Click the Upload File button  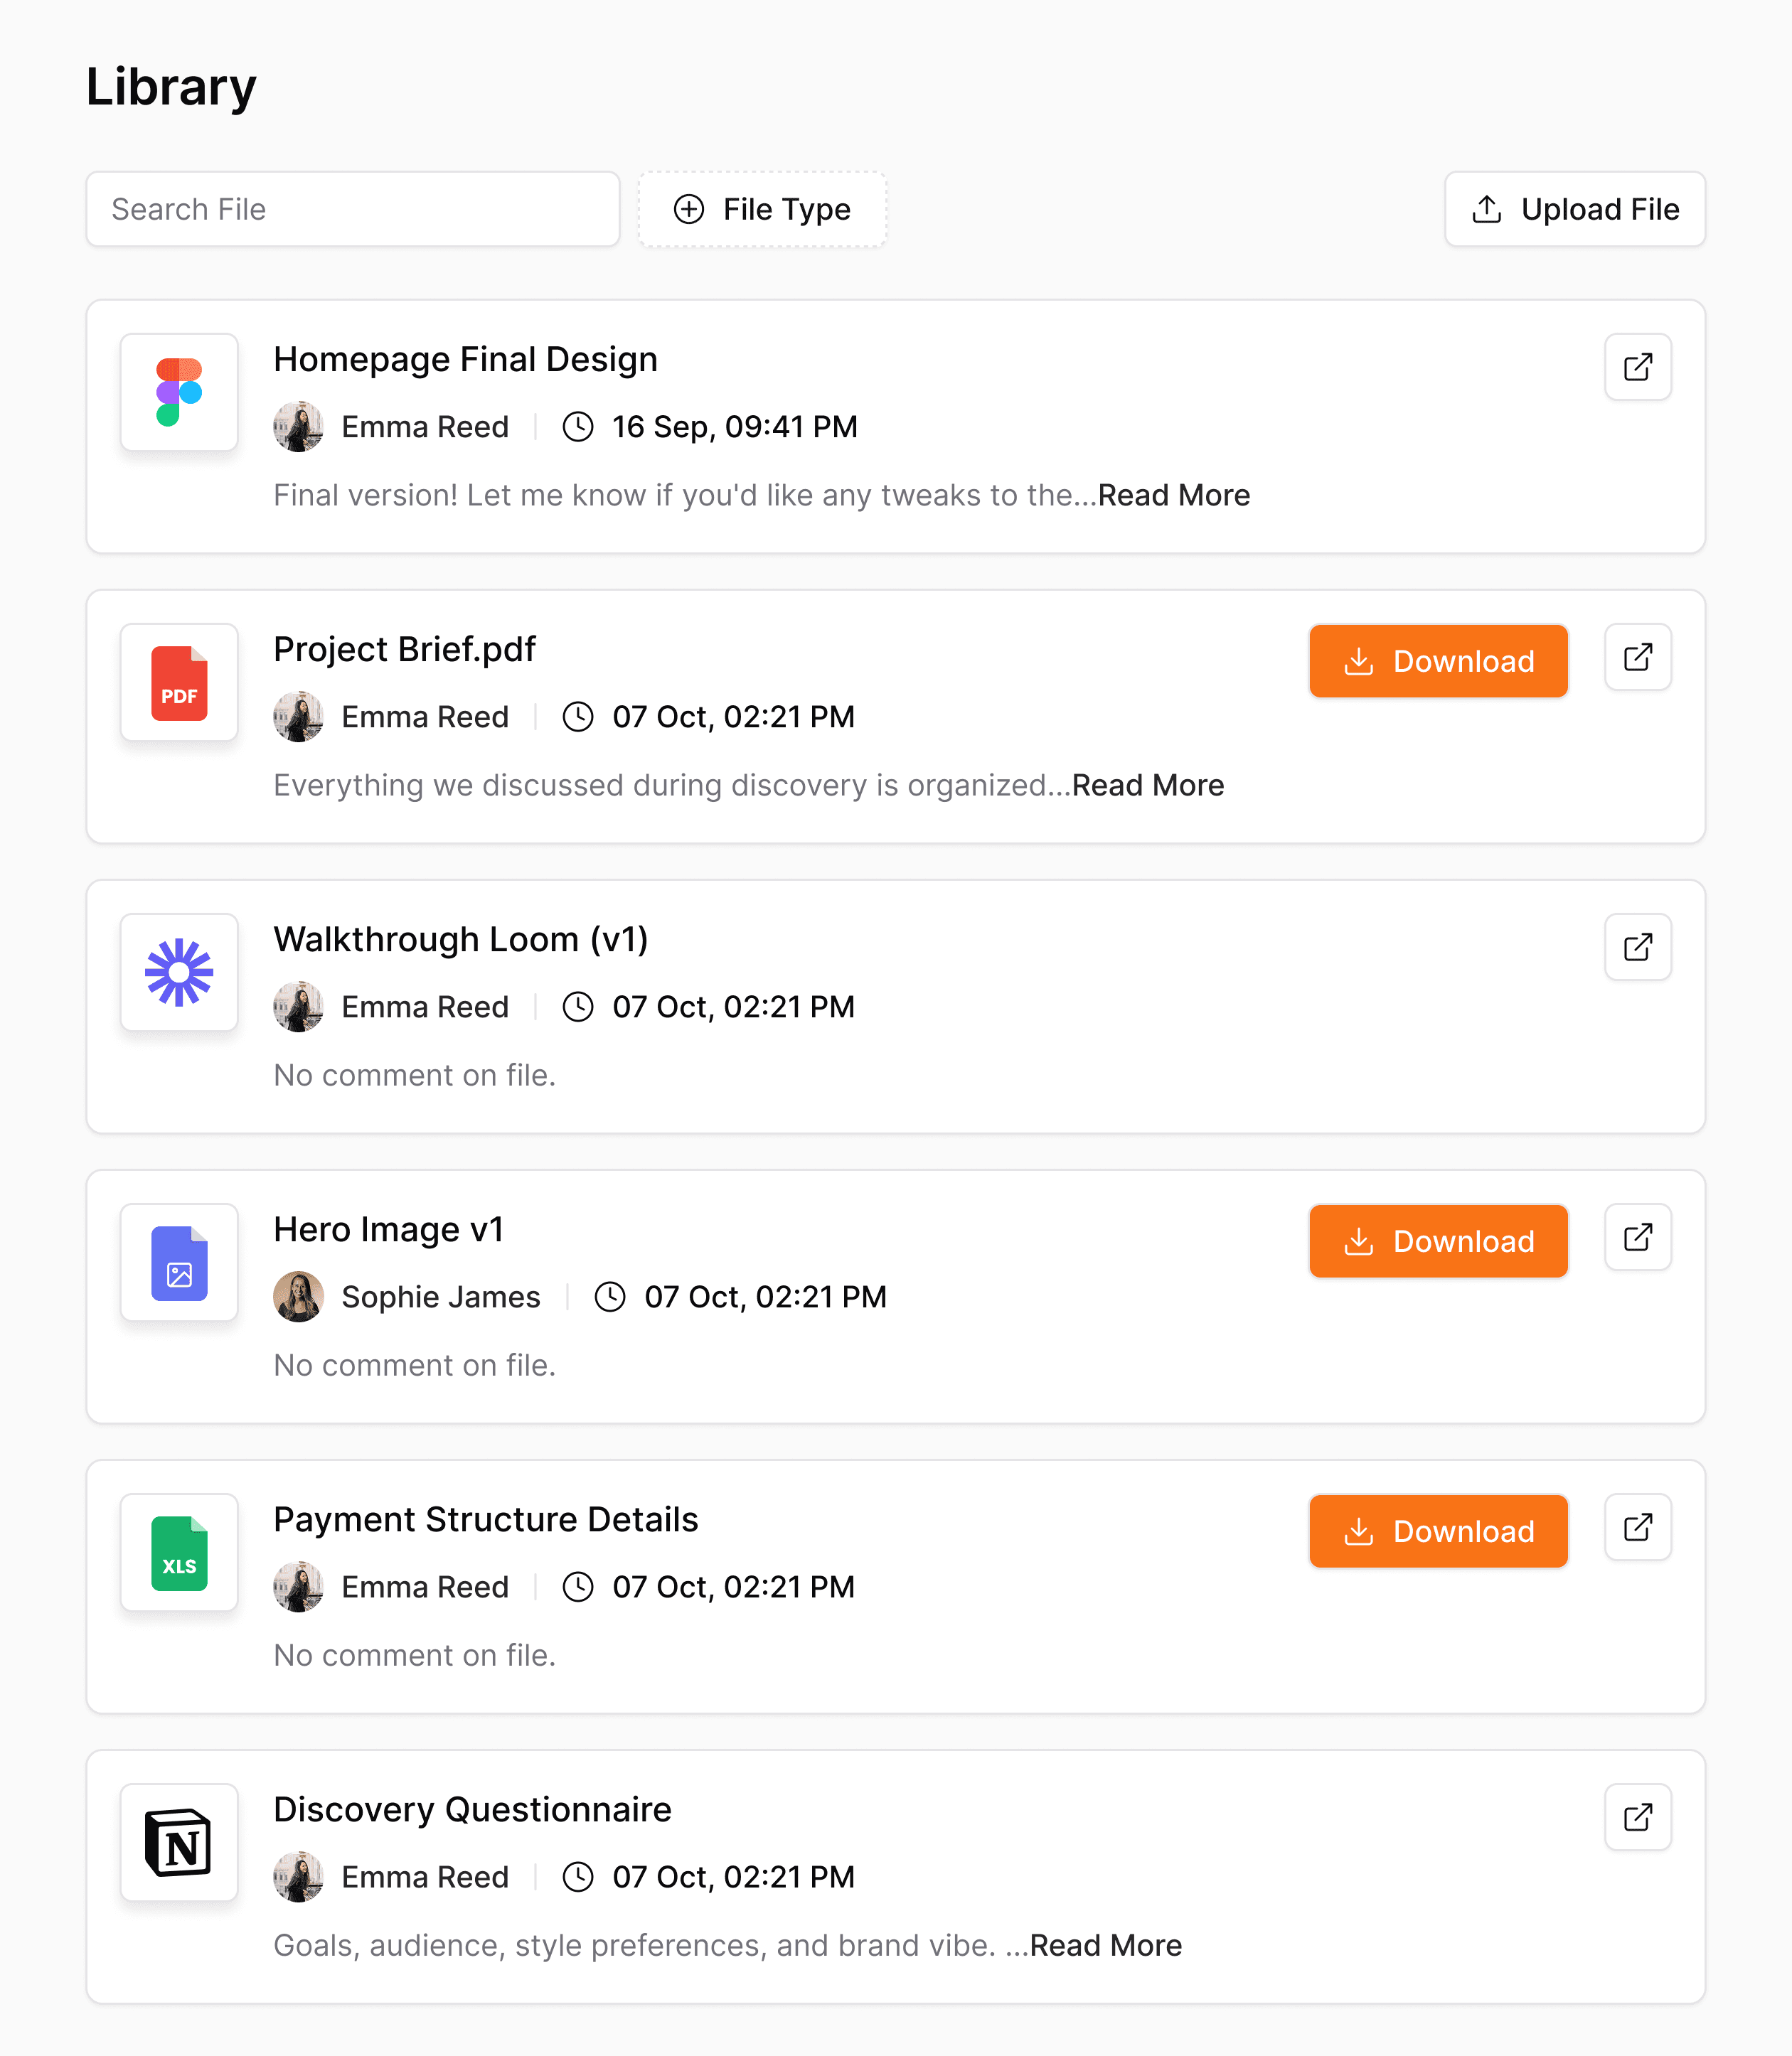pos(1574,209)
